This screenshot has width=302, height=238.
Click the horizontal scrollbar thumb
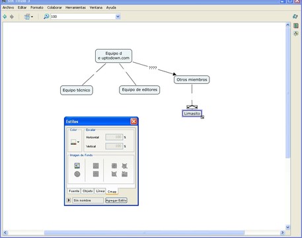[x=144, y=233]
